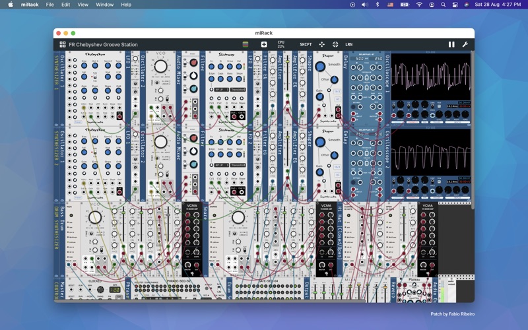Click the CPU 22% meter
Image resolution: width=528 pixels, height=330 pixels.
(281, 44)
